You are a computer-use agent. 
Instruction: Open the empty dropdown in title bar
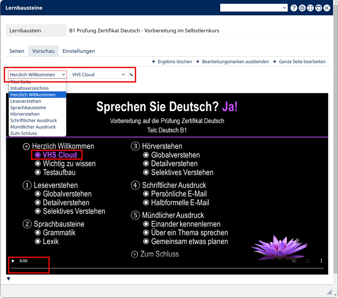[x=253, y=8]
